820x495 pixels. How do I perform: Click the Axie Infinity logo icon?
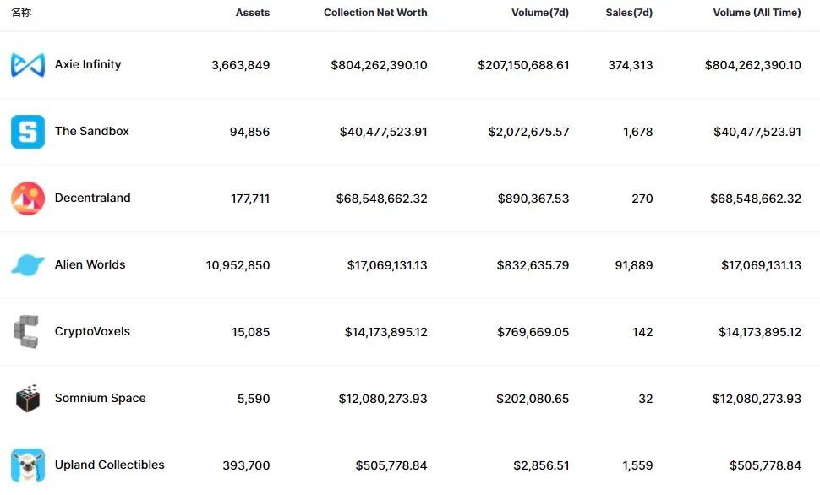tap(28, 65)
